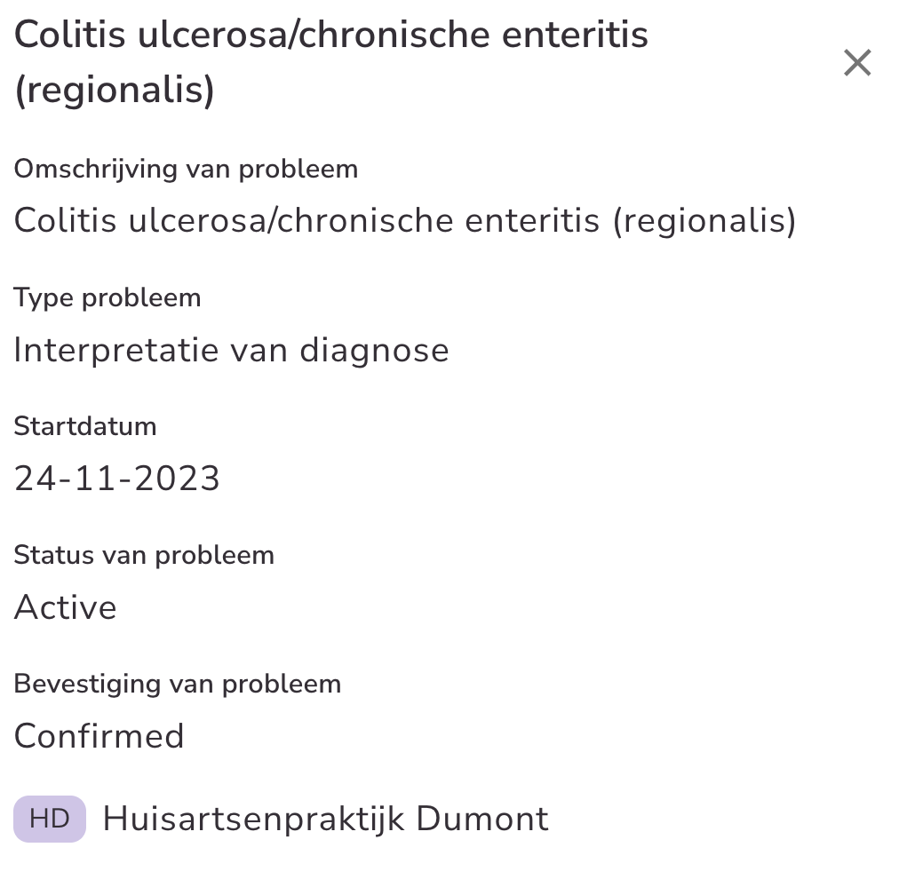Click the word 'diagnose' in type value
Screen dimensions: 899x895
coord(373,350)
